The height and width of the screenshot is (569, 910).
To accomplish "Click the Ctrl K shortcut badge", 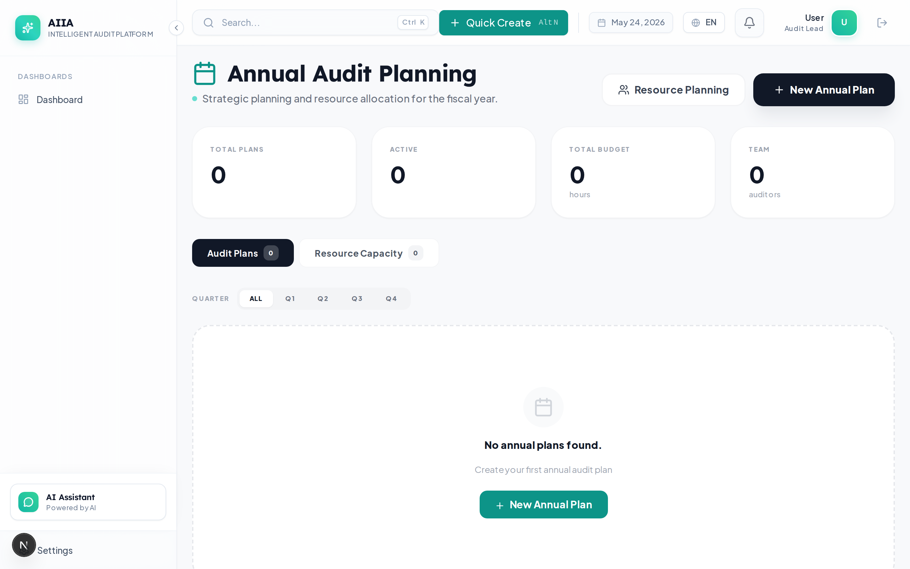I will (x=413, y=22).
